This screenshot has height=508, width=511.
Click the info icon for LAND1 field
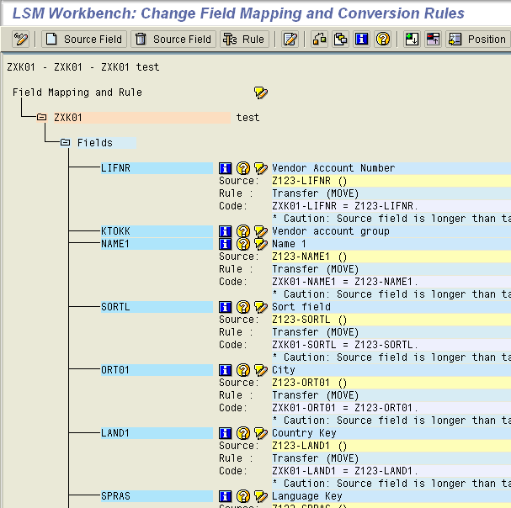click(x=226, y=433)
